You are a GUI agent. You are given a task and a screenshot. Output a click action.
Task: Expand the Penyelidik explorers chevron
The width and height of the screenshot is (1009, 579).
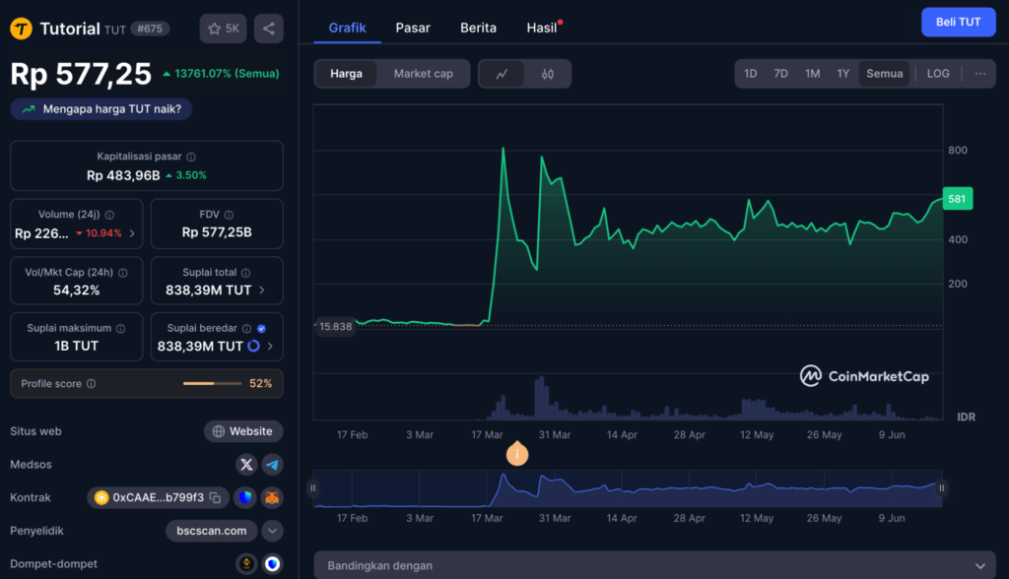(272, 531)
